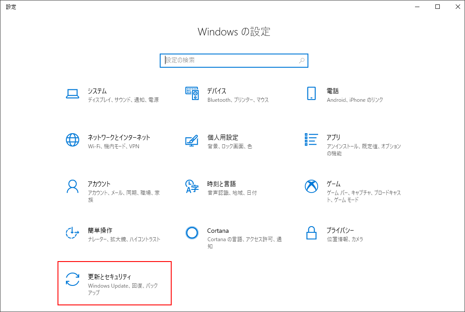
Task: Click the システム laptop icon
Action: [73, 94]
